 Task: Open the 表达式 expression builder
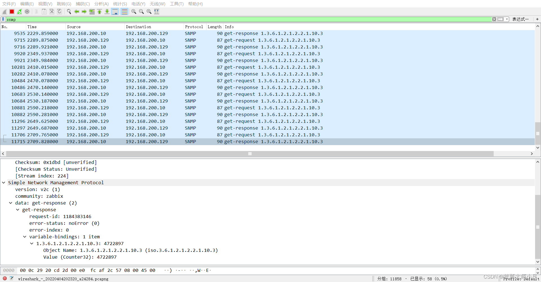(520, 19)
